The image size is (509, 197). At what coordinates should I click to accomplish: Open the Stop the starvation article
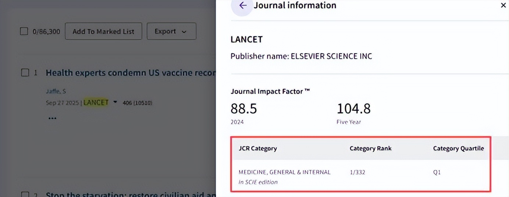pos(131,194)
